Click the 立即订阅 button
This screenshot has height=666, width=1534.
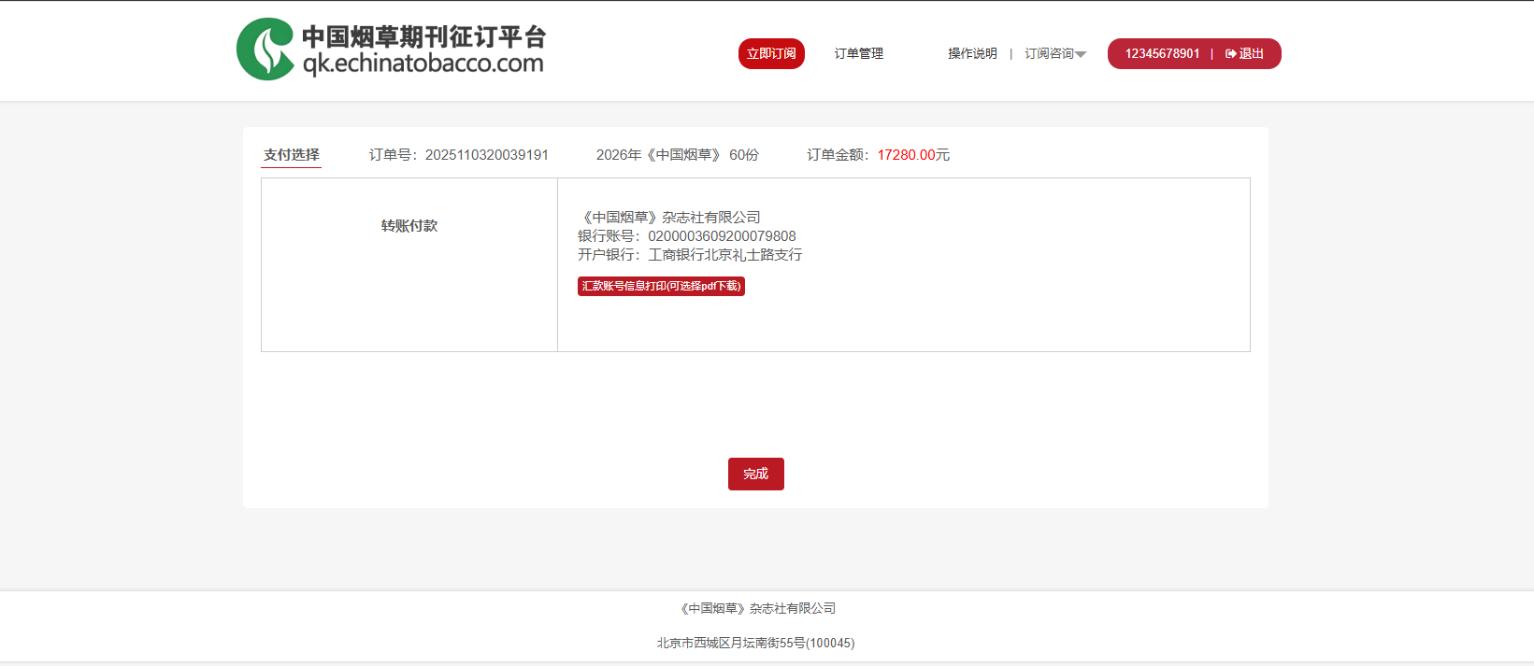[x=771, y=54]
